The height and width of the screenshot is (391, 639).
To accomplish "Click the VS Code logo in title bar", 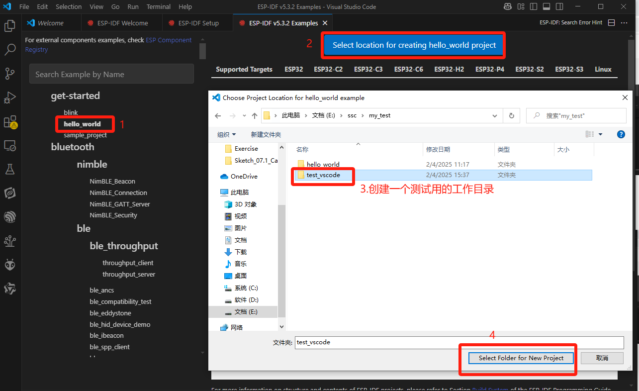I will click(7, 6).
